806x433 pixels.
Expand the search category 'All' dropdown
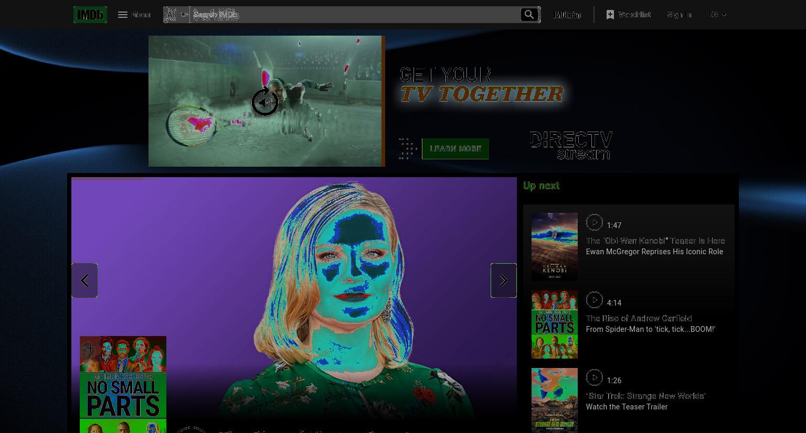tap(176, 15)
